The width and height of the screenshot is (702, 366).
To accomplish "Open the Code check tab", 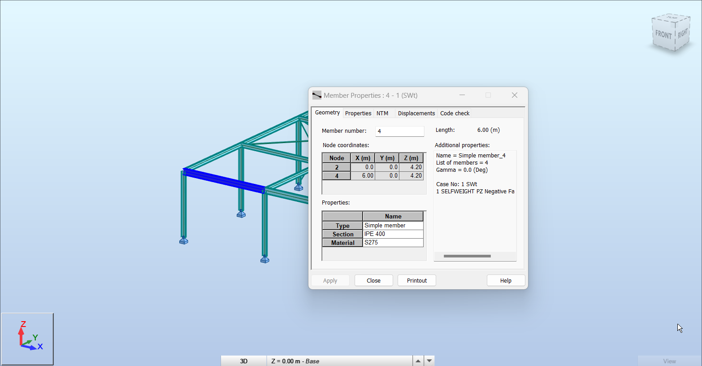I will point(455,113).
